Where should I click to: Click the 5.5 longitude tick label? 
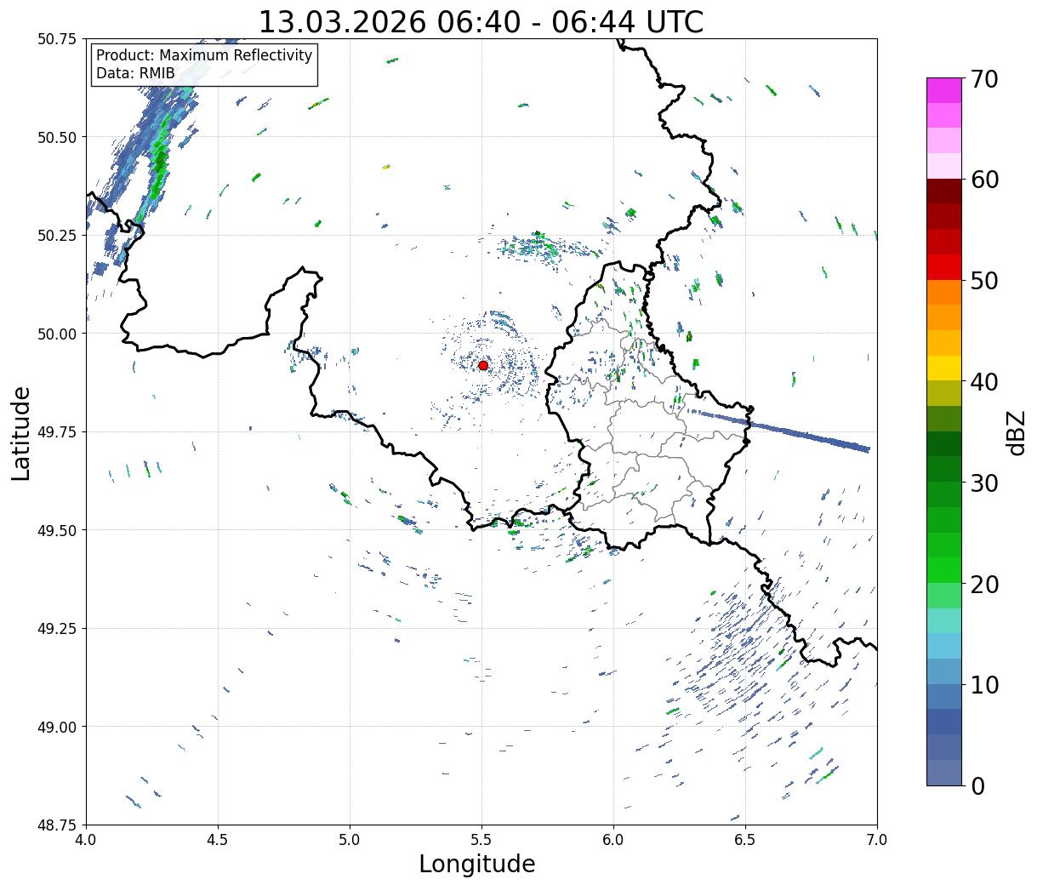tap(481, 840)
